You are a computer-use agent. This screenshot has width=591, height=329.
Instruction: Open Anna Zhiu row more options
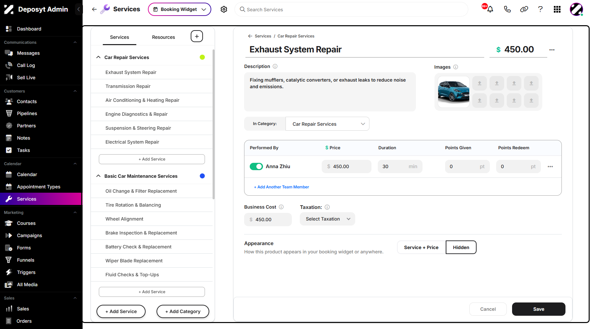[550, 166]
